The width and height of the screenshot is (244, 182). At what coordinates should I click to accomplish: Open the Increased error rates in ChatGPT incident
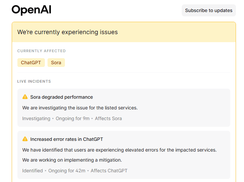[67, 139]
